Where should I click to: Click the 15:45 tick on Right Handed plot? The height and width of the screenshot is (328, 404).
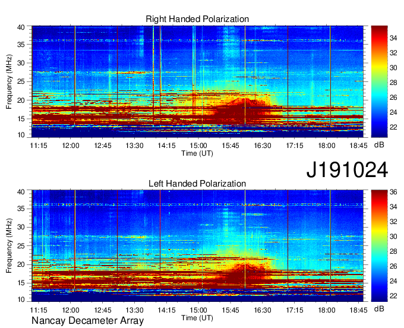point(231,146)
